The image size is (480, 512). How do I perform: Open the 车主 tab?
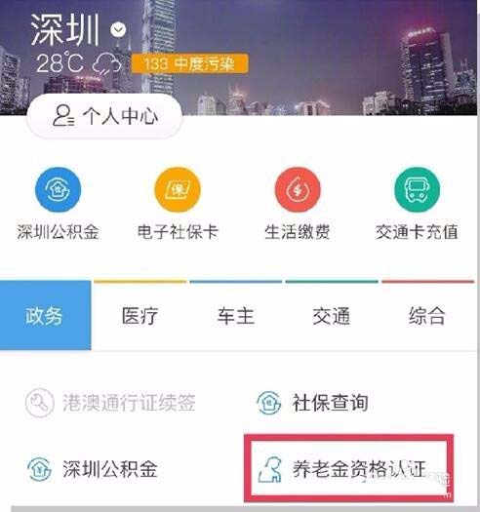tap(235, 316)
